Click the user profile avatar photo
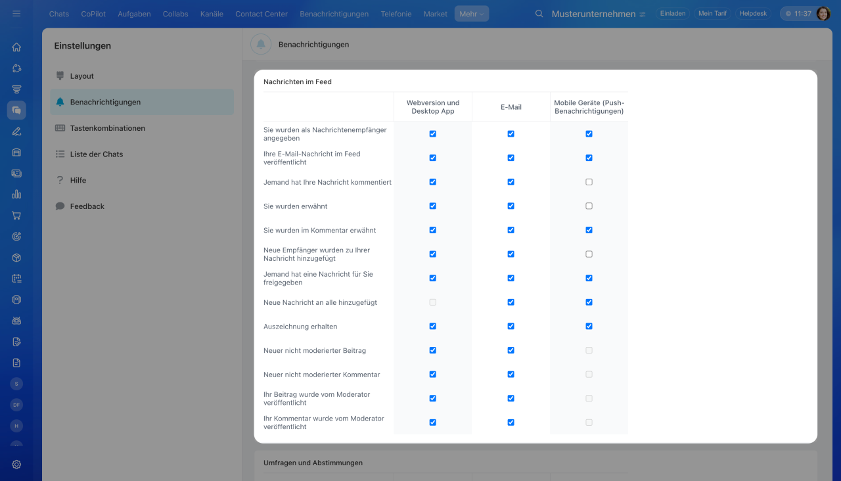 823,14
